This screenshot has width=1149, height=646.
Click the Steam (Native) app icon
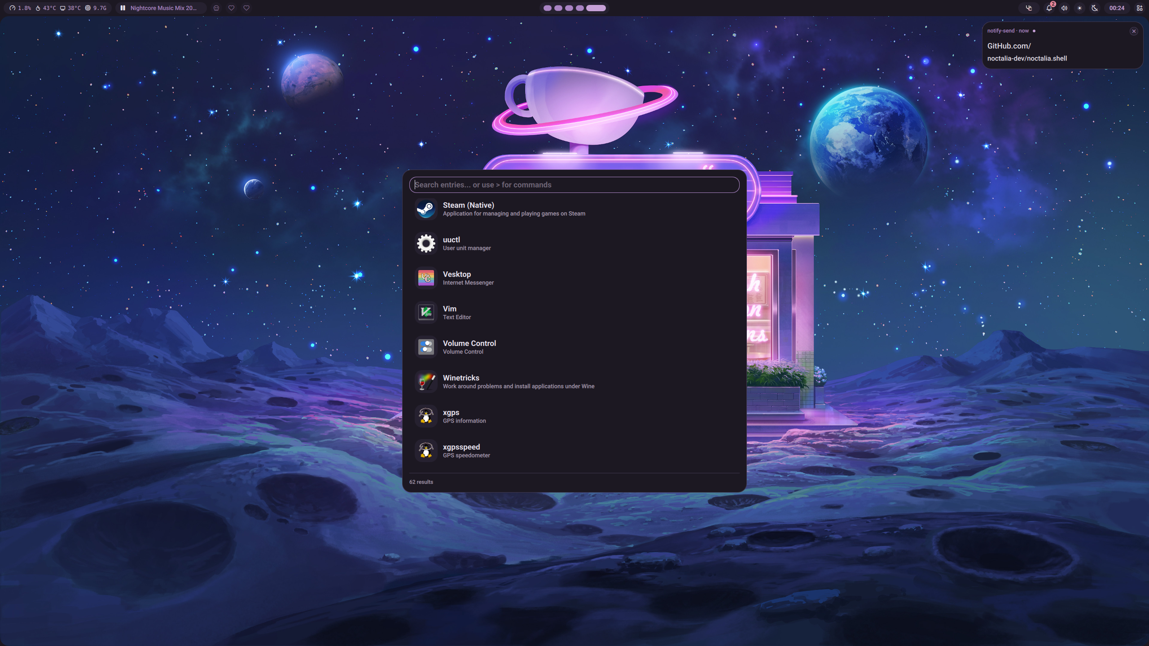click(425, 209)
